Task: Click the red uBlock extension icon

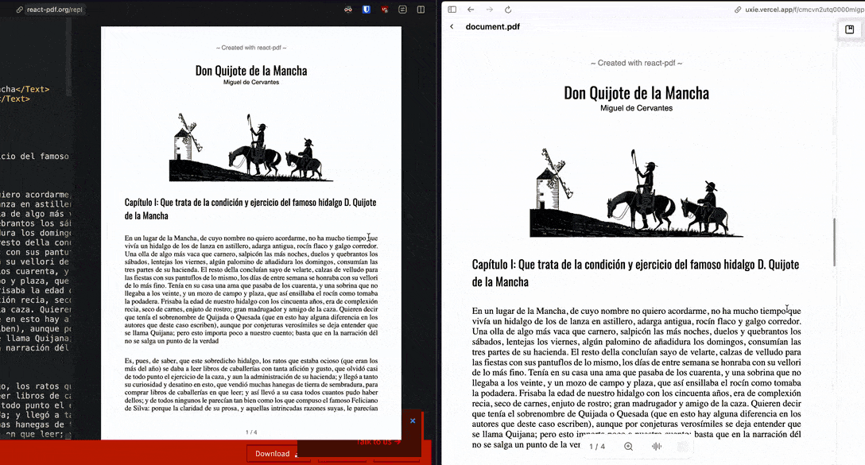Action: [x=385, y=10]
